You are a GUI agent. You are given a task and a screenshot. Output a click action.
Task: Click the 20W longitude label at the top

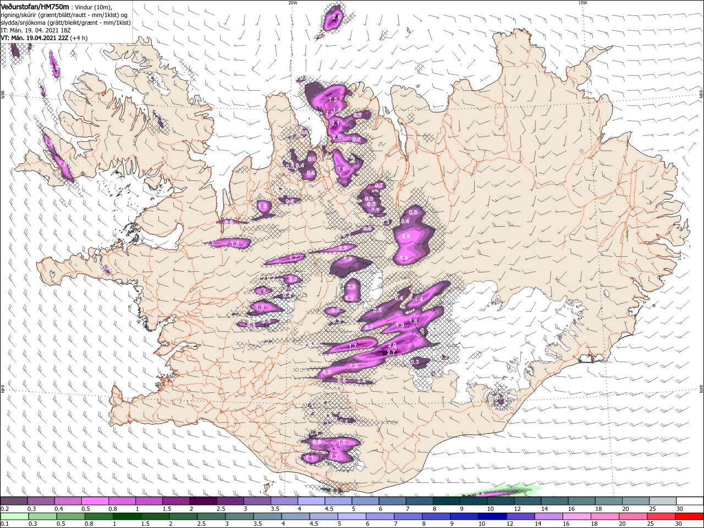[293, 3]
